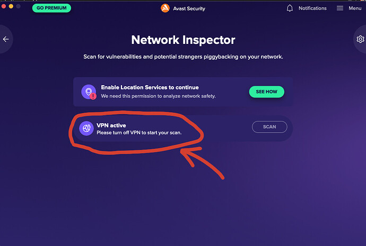Click the Avast Security title text
The height and width of the screenshot is (246, 366).
189,8
